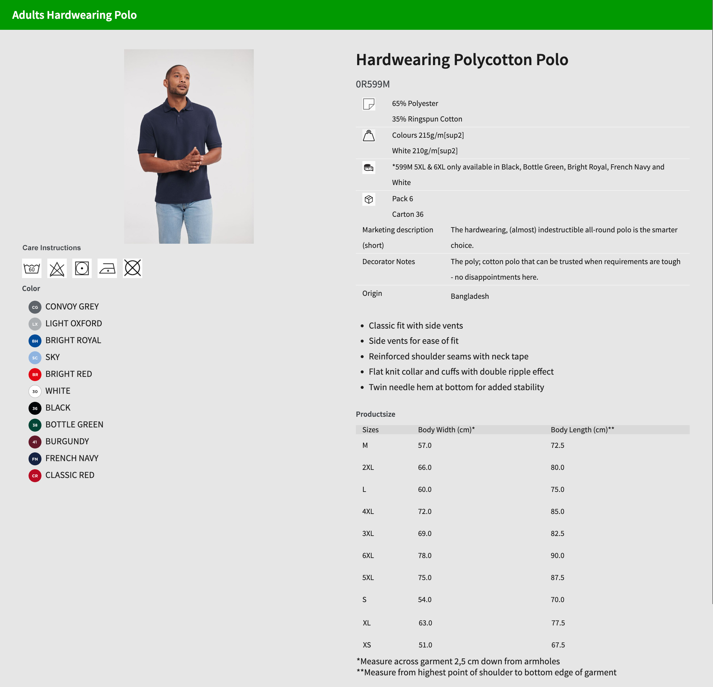Image resolution: width=713 pixels, height=687 pixels.
Task: Click the tumble dry care icon
Action: [x=82, y=268]
